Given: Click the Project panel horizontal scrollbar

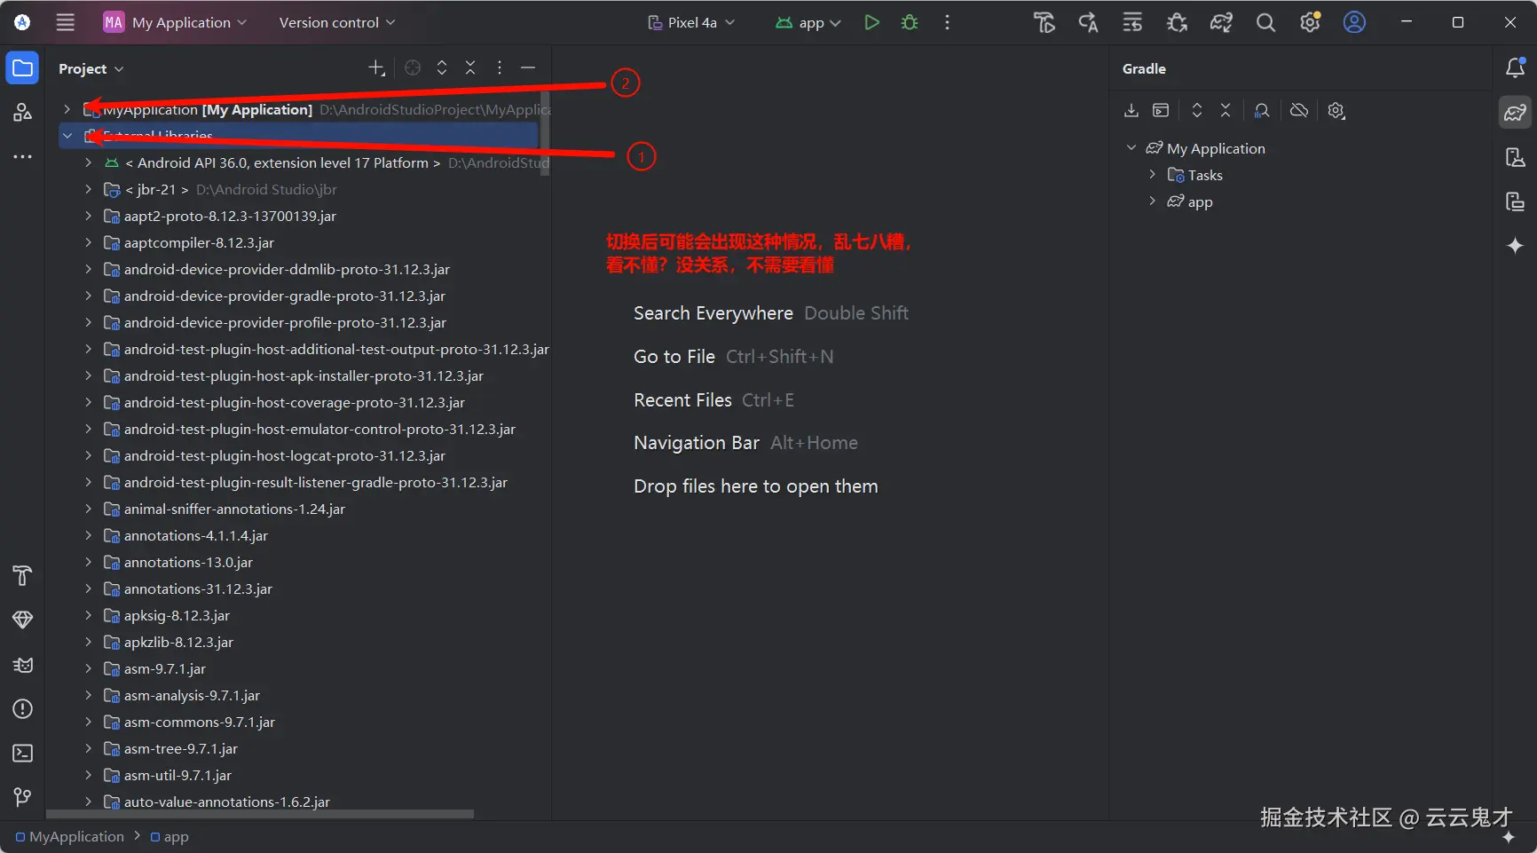Looking at the screenshot, I should [x=259, y=813].
